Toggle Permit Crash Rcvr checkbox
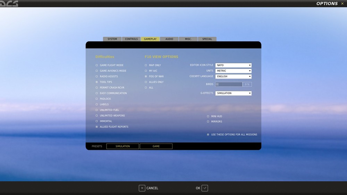This screenshot has height=195, width=347. [x=97, y=88]
